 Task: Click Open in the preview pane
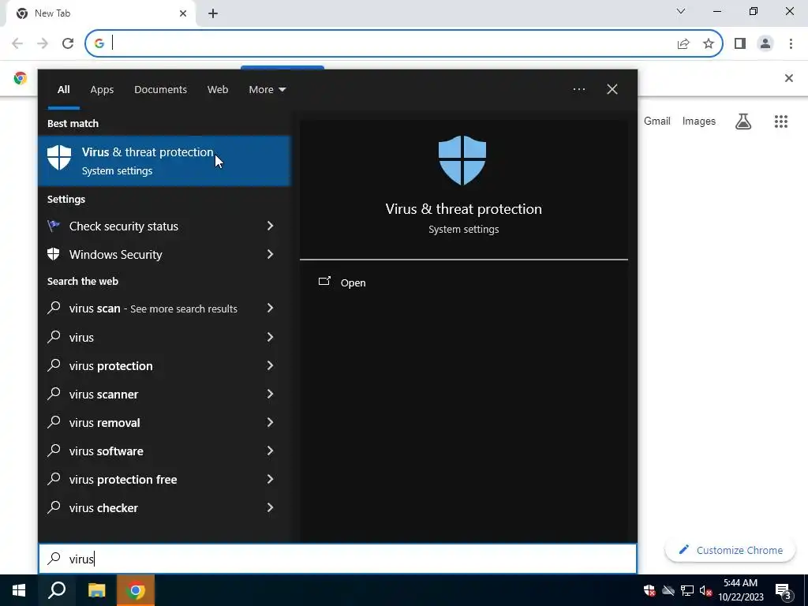(x=353, y=283)
